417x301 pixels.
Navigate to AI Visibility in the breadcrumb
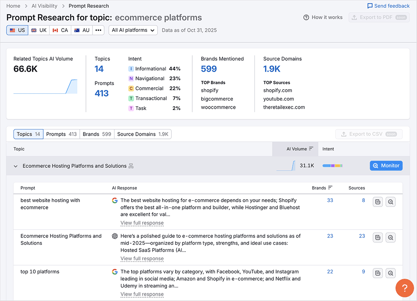(x=44, y=6)
